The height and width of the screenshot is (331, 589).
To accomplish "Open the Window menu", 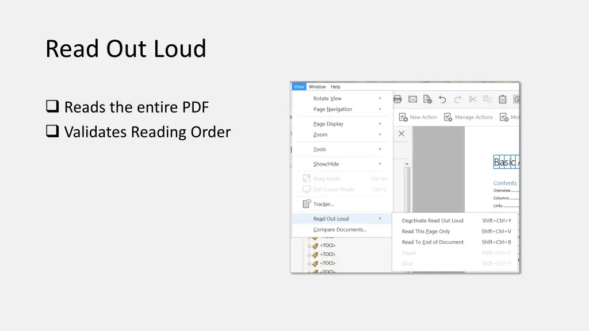I will (317, 87).
